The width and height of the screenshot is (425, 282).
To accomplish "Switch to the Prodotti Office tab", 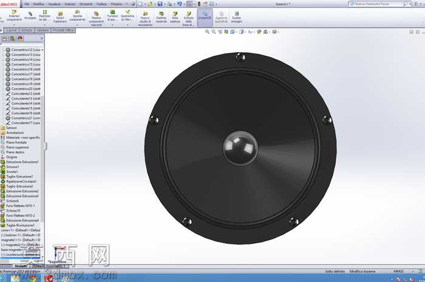I will click(x=63, y=30).
